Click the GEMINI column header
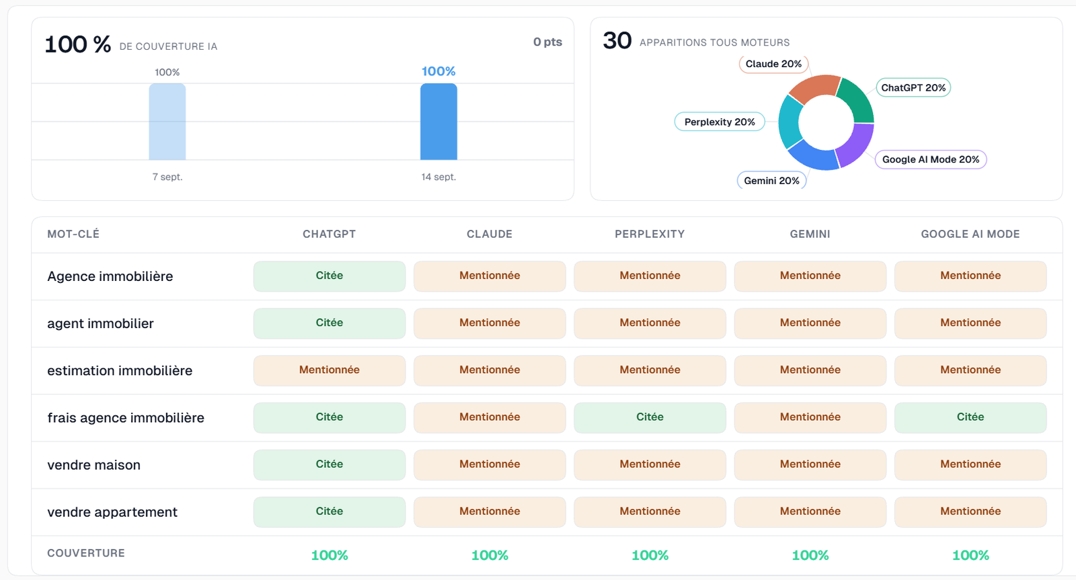 click(x=810, y=234)
